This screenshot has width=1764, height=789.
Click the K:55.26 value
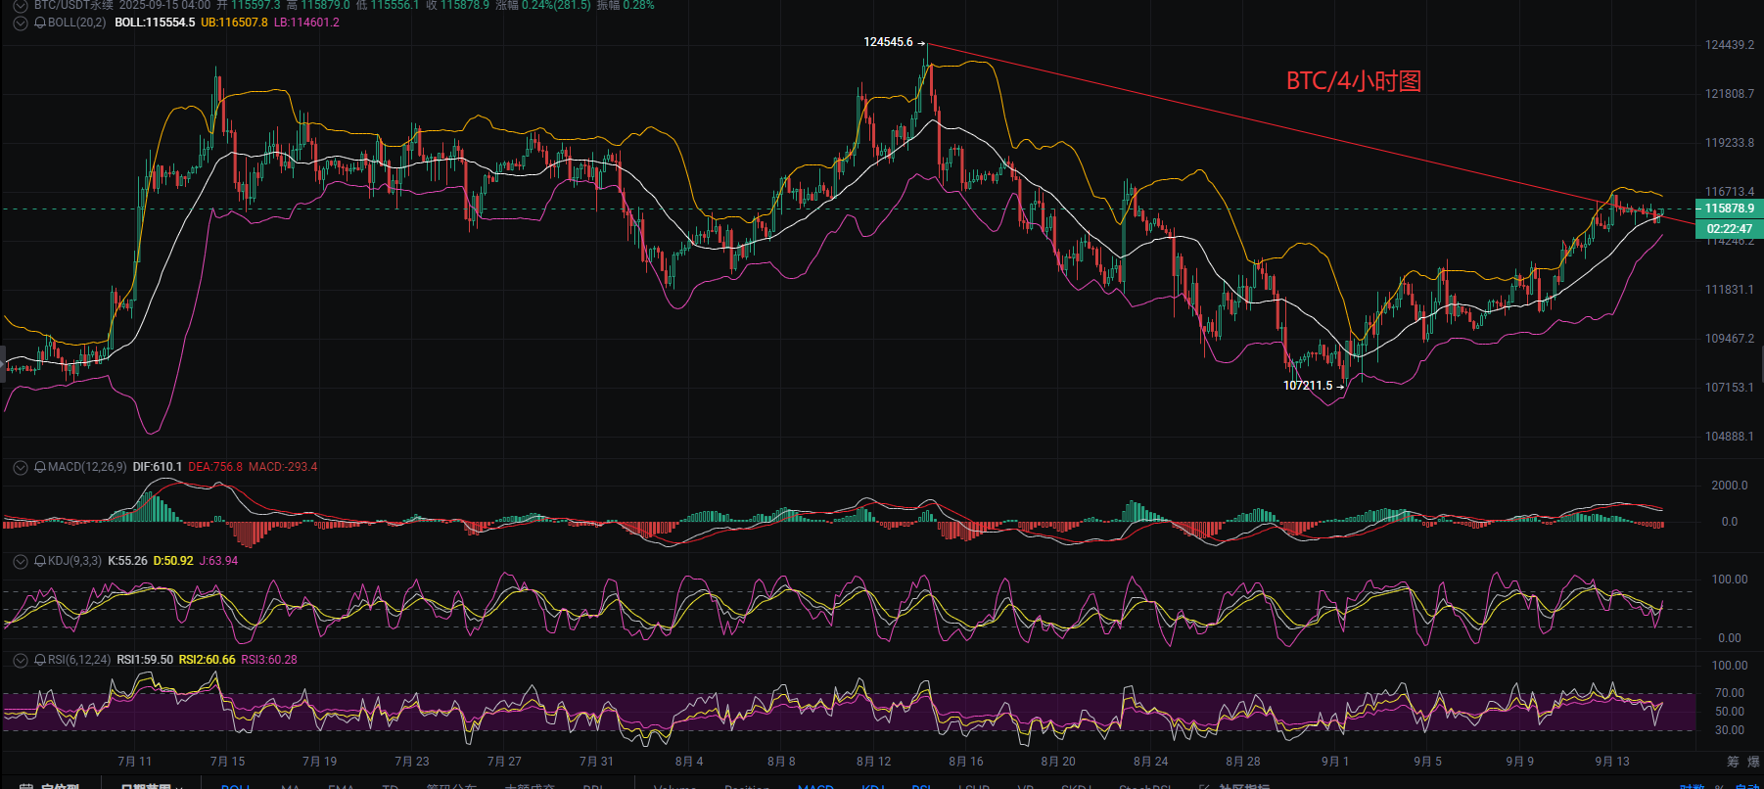click(x=127, y=561)
